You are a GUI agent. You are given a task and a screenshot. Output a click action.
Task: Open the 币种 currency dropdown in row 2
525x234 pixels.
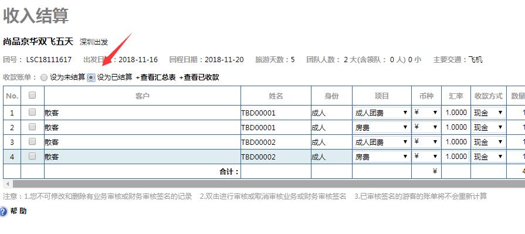tap(426, 127)
